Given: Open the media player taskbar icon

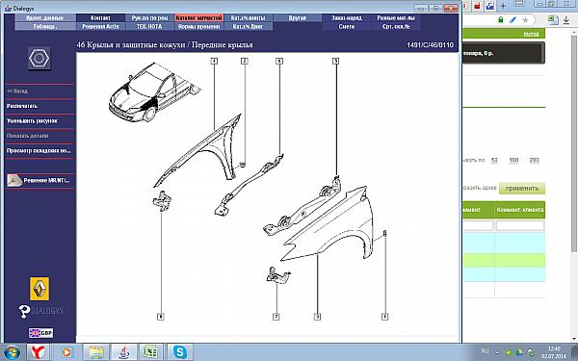Looking at the screenshot, I should coord(66,352).
